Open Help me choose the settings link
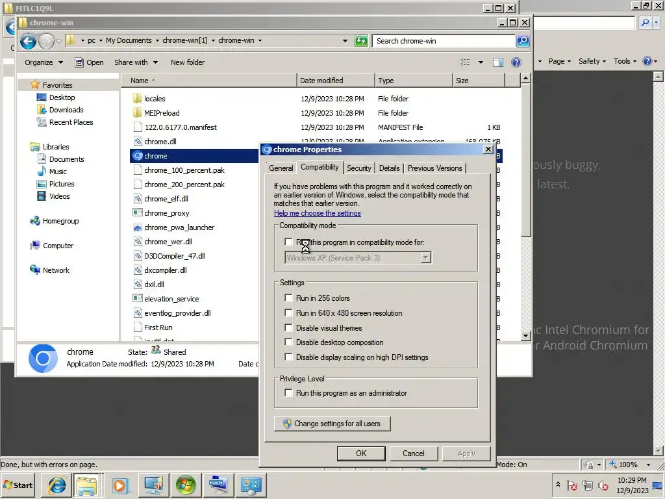The width and height of the screenshot is (665, 499). 317,213
